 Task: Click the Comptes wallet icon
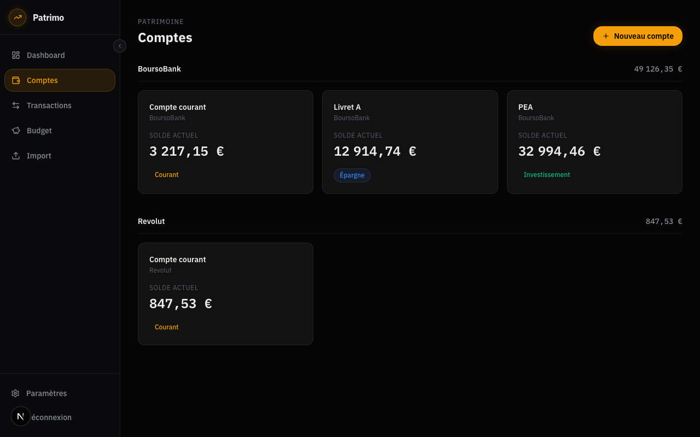point(16,80)
